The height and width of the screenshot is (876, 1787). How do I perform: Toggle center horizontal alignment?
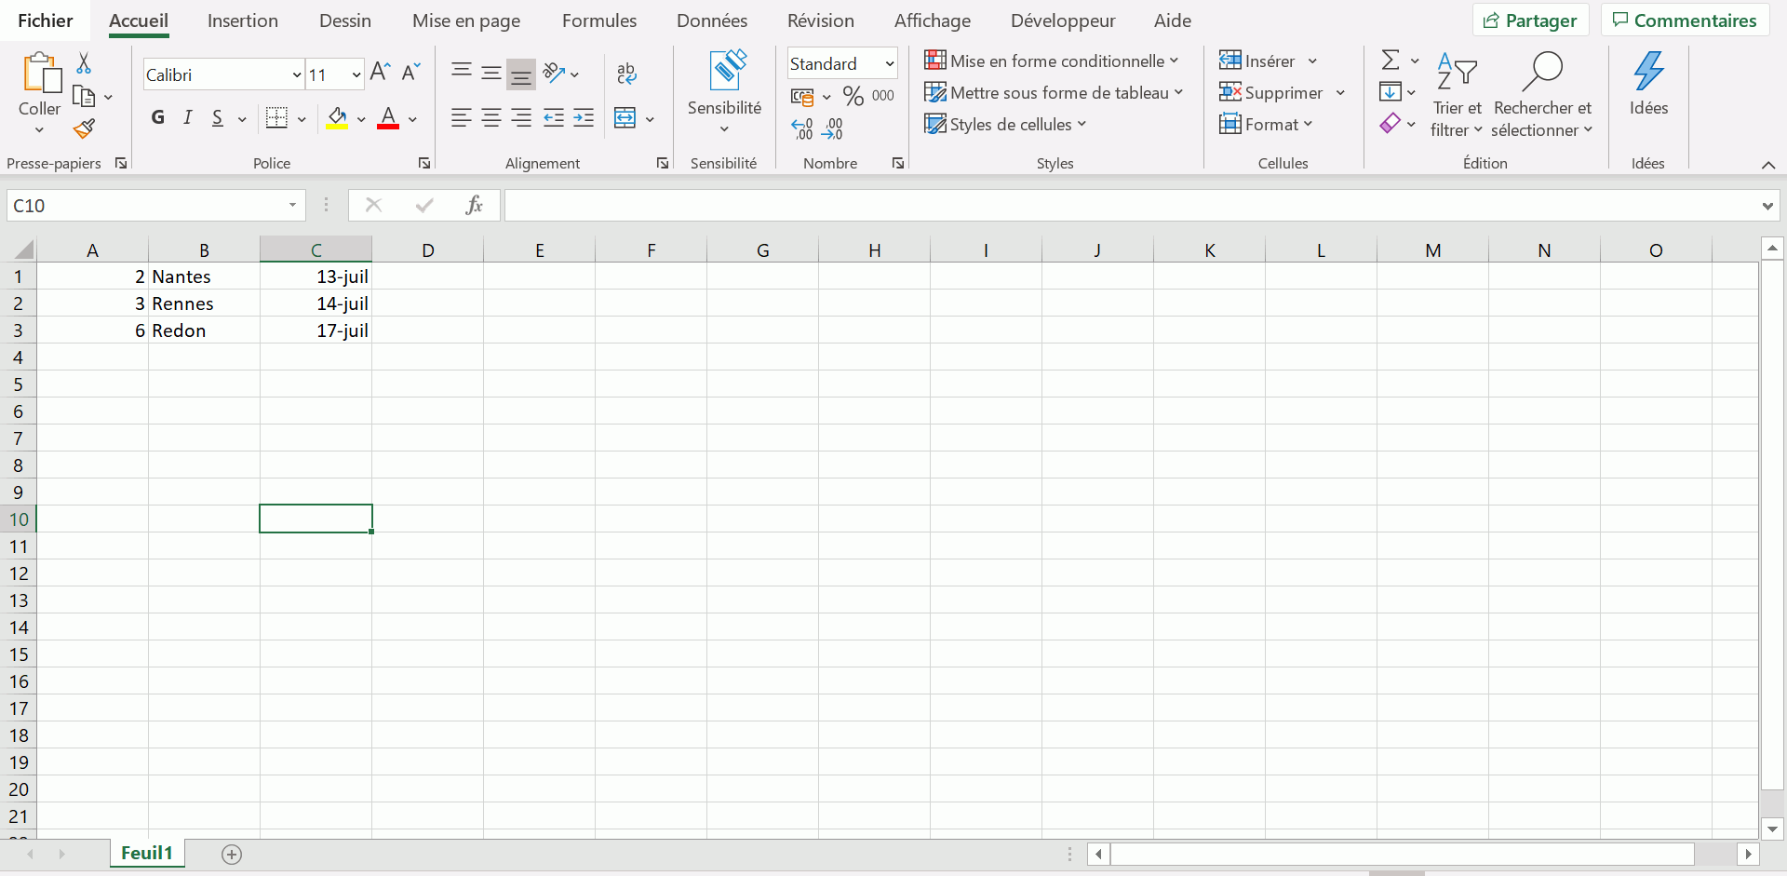click(x=491, y=118)
